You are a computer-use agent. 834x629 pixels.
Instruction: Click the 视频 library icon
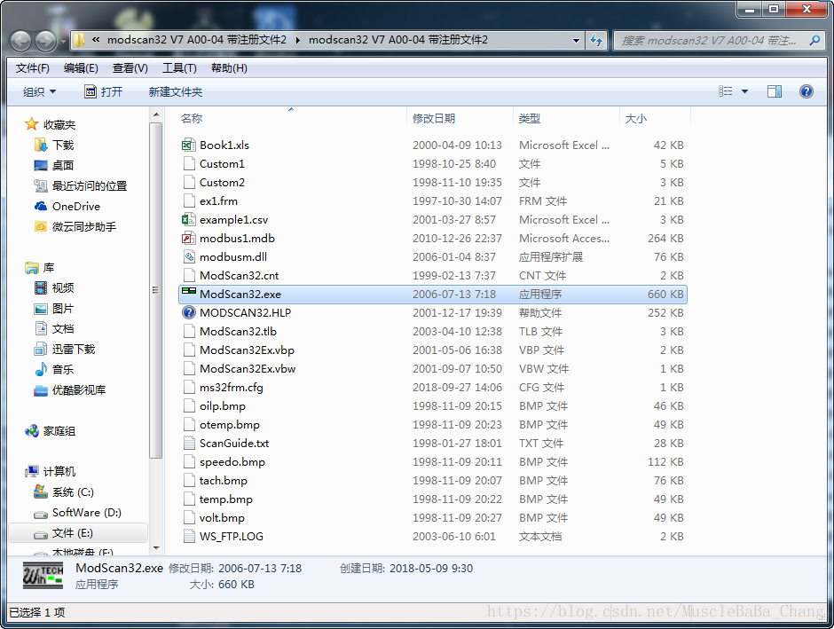click(x=41, y=287)
